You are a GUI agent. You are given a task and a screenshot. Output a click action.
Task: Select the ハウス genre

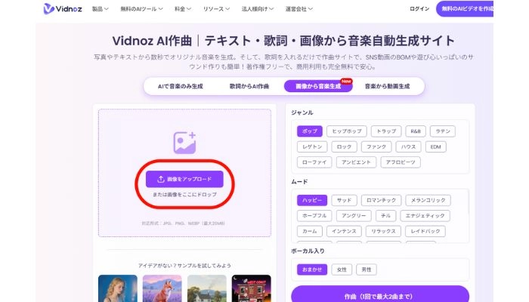point(408,146)
